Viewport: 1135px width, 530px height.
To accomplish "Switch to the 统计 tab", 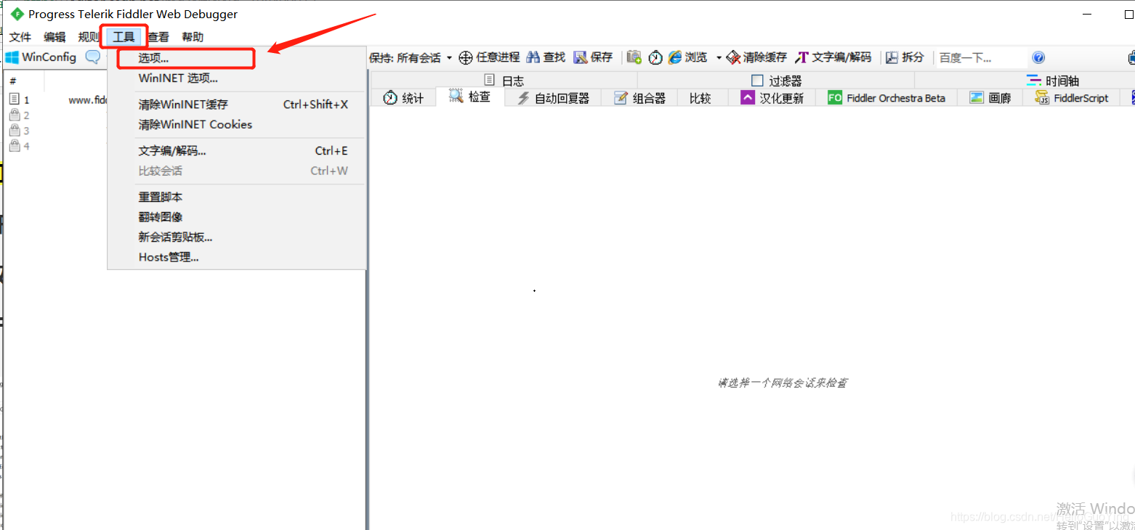I will 403,97.
